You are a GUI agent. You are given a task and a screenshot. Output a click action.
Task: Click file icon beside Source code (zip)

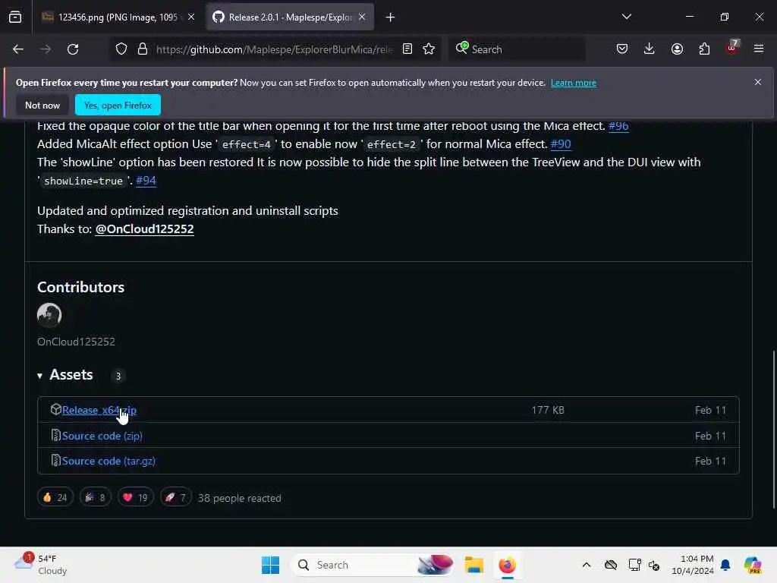pos(56,435)
